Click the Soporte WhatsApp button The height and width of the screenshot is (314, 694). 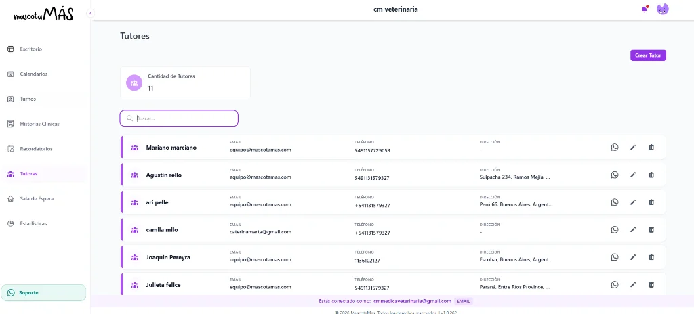43,293
